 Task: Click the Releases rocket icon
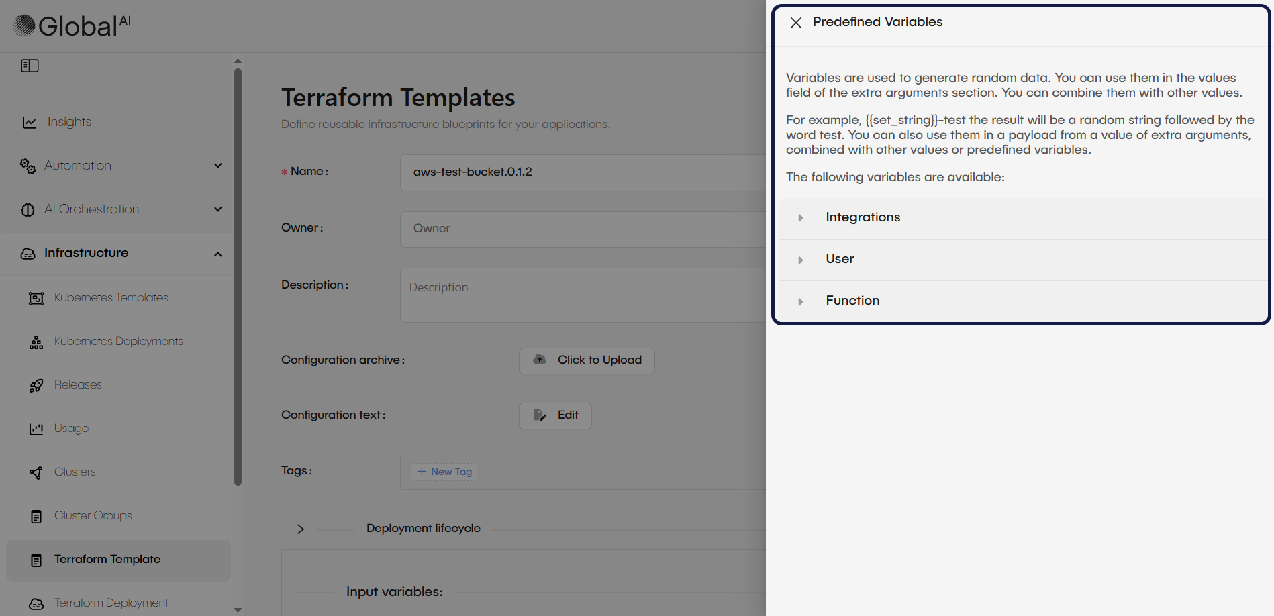point(36,386)
